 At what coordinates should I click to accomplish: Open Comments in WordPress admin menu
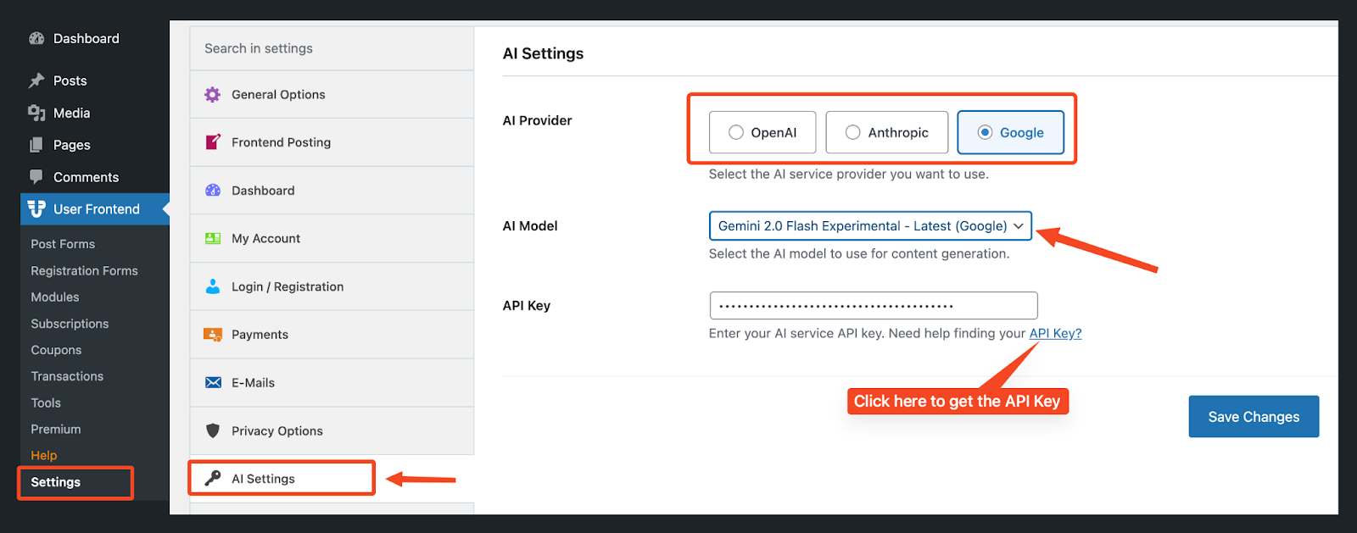coord(86,177)
